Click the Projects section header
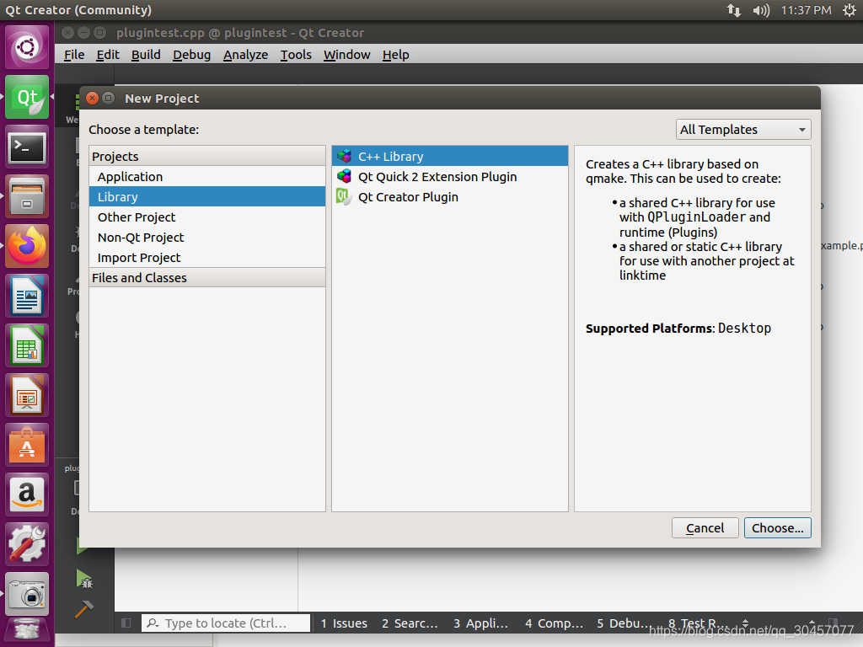863x647 pixels. tap(207, 156)
